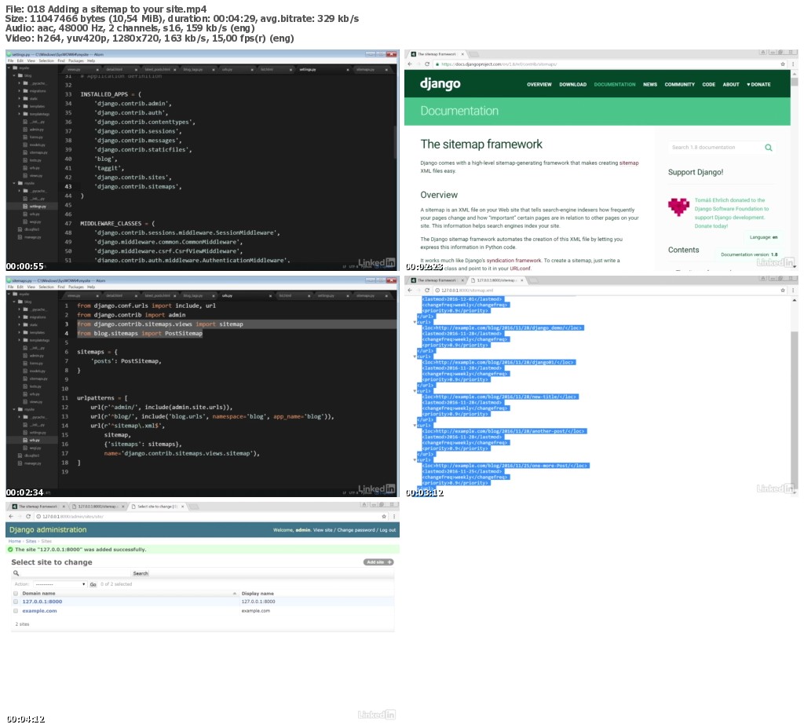The height and width of the screenshot is (728, 804).
Task: Click the Add site button
Action: pos(378,562)
